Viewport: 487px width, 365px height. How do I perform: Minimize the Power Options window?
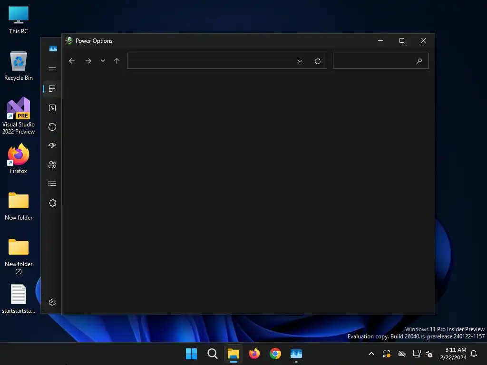pos(380,41)
